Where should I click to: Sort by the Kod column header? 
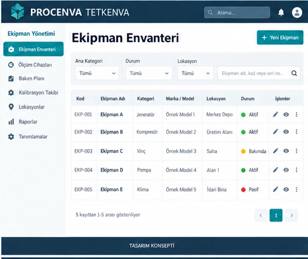[80, 98]
